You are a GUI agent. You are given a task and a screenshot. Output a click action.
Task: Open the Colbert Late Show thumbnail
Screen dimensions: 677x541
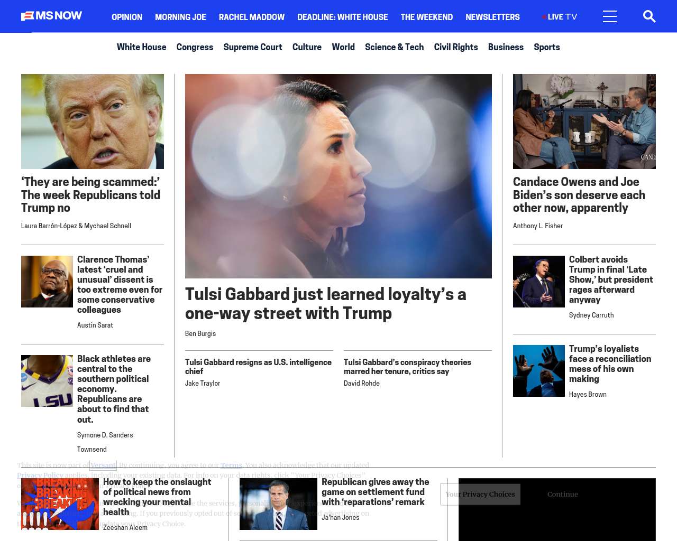539,282
